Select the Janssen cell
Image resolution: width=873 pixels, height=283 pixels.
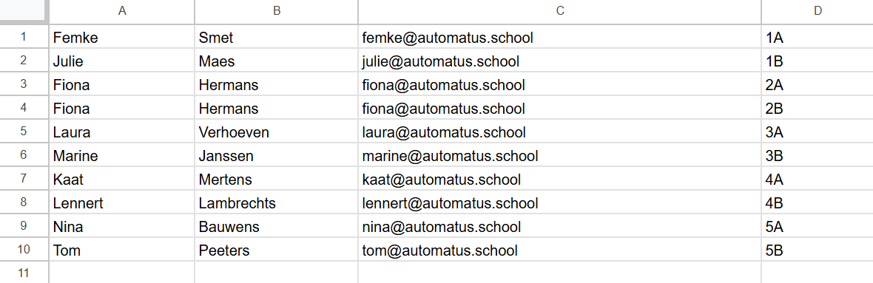pos(276,156)
